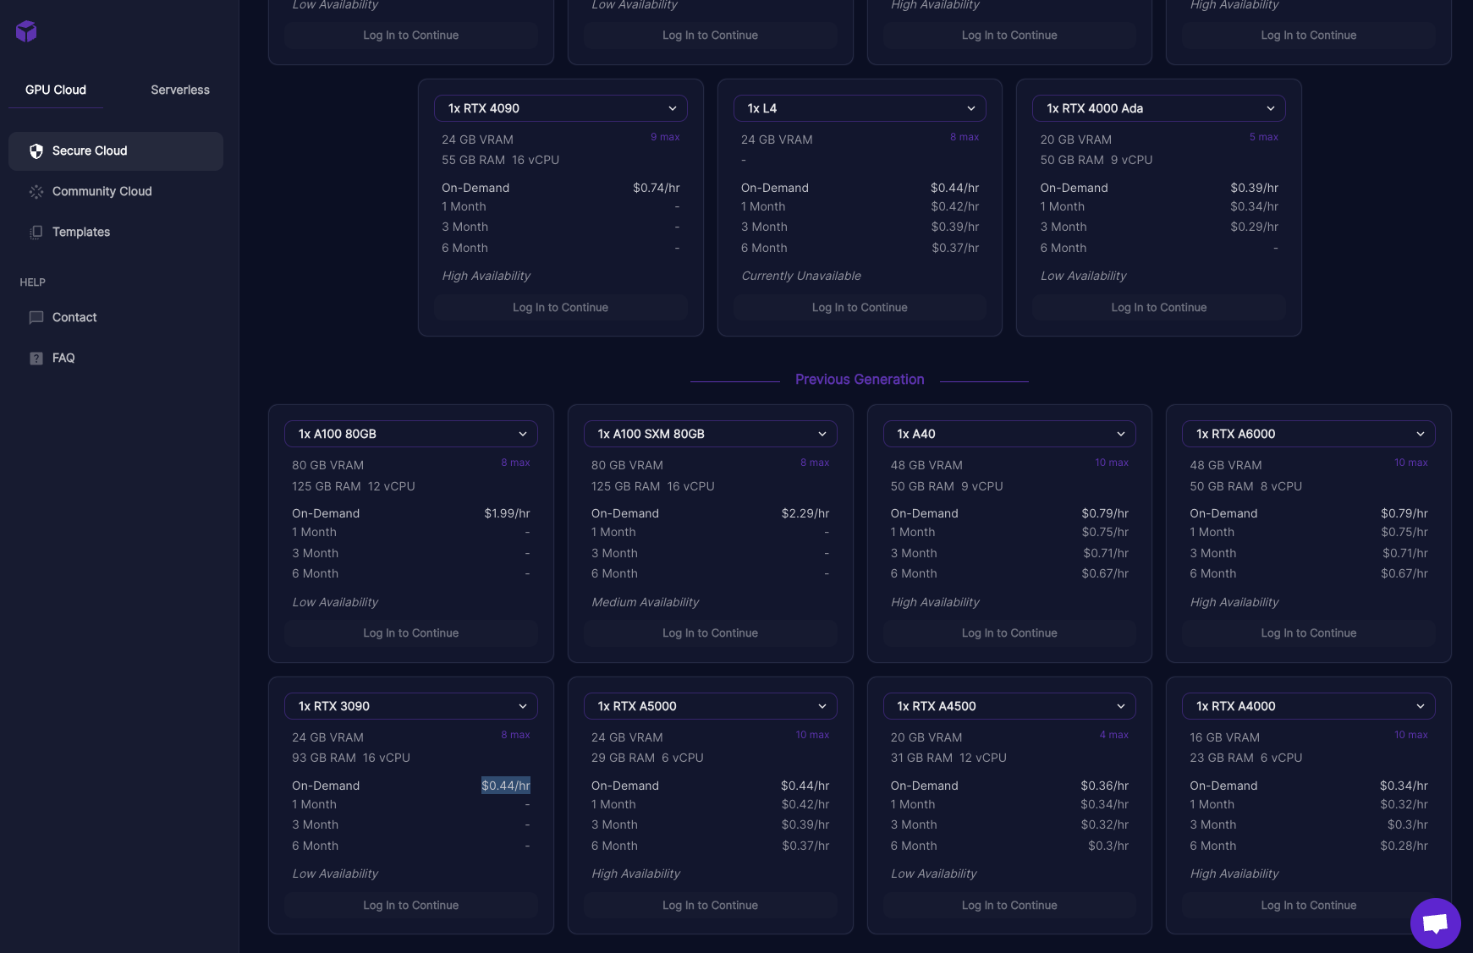Click the FAQ question mark icon
1473x953 pixels.
(x=36, y=359)
